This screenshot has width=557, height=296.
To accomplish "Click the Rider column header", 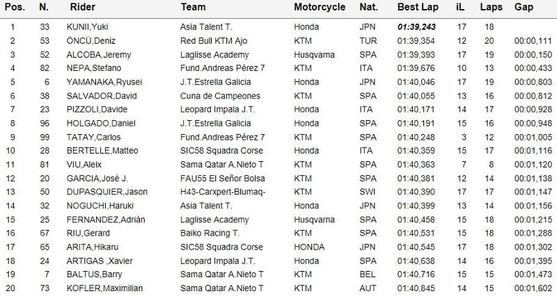I will 84,7.
